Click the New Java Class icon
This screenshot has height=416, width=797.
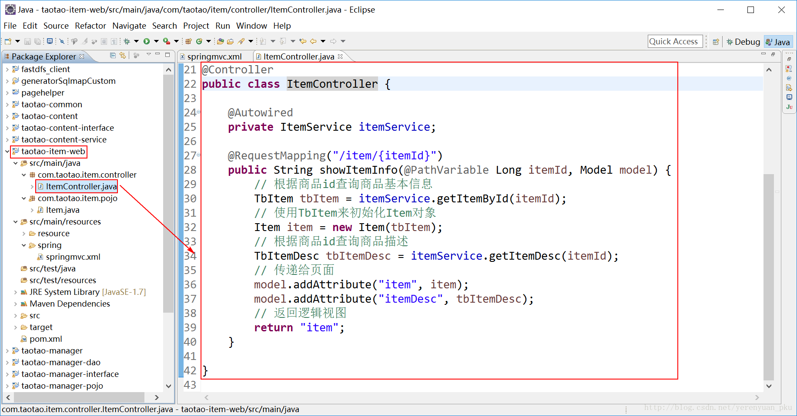pos(199,41)
